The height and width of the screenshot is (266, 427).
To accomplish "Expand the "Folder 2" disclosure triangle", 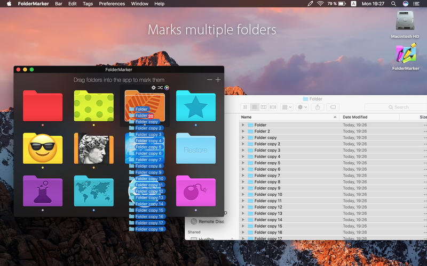I will tap(243, 131).
